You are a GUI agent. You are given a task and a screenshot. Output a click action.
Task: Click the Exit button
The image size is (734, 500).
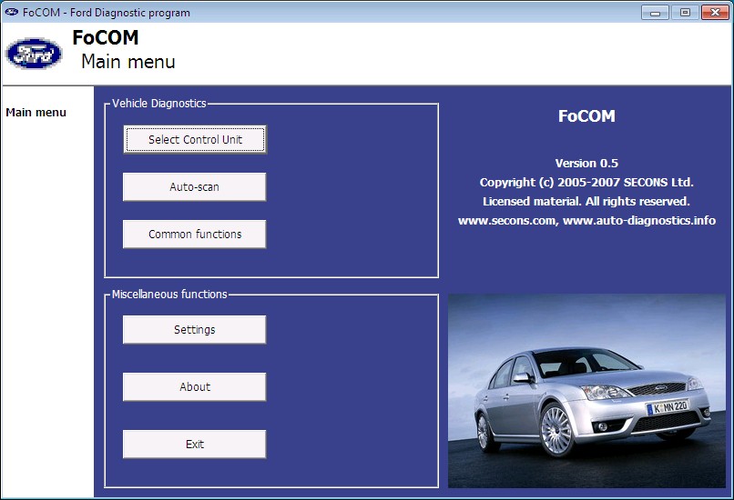point(194,444)
